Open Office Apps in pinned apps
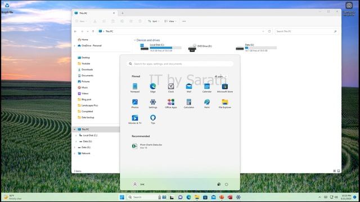This screenshot has width=360, height=202. click(x=171, y=104)
